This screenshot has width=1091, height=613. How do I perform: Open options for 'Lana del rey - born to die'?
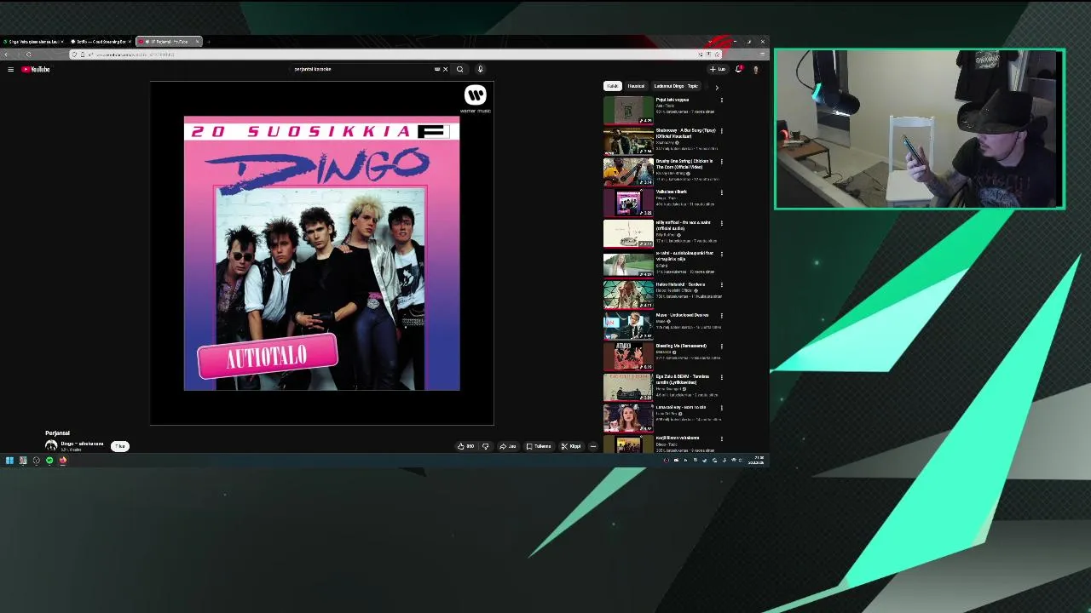click(722, 408)
